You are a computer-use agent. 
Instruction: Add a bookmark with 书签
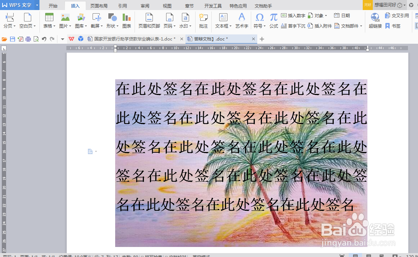393,26
